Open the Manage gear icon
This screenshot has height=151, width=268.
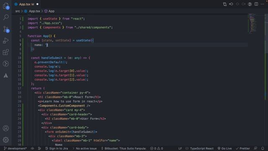coord(6,140)
